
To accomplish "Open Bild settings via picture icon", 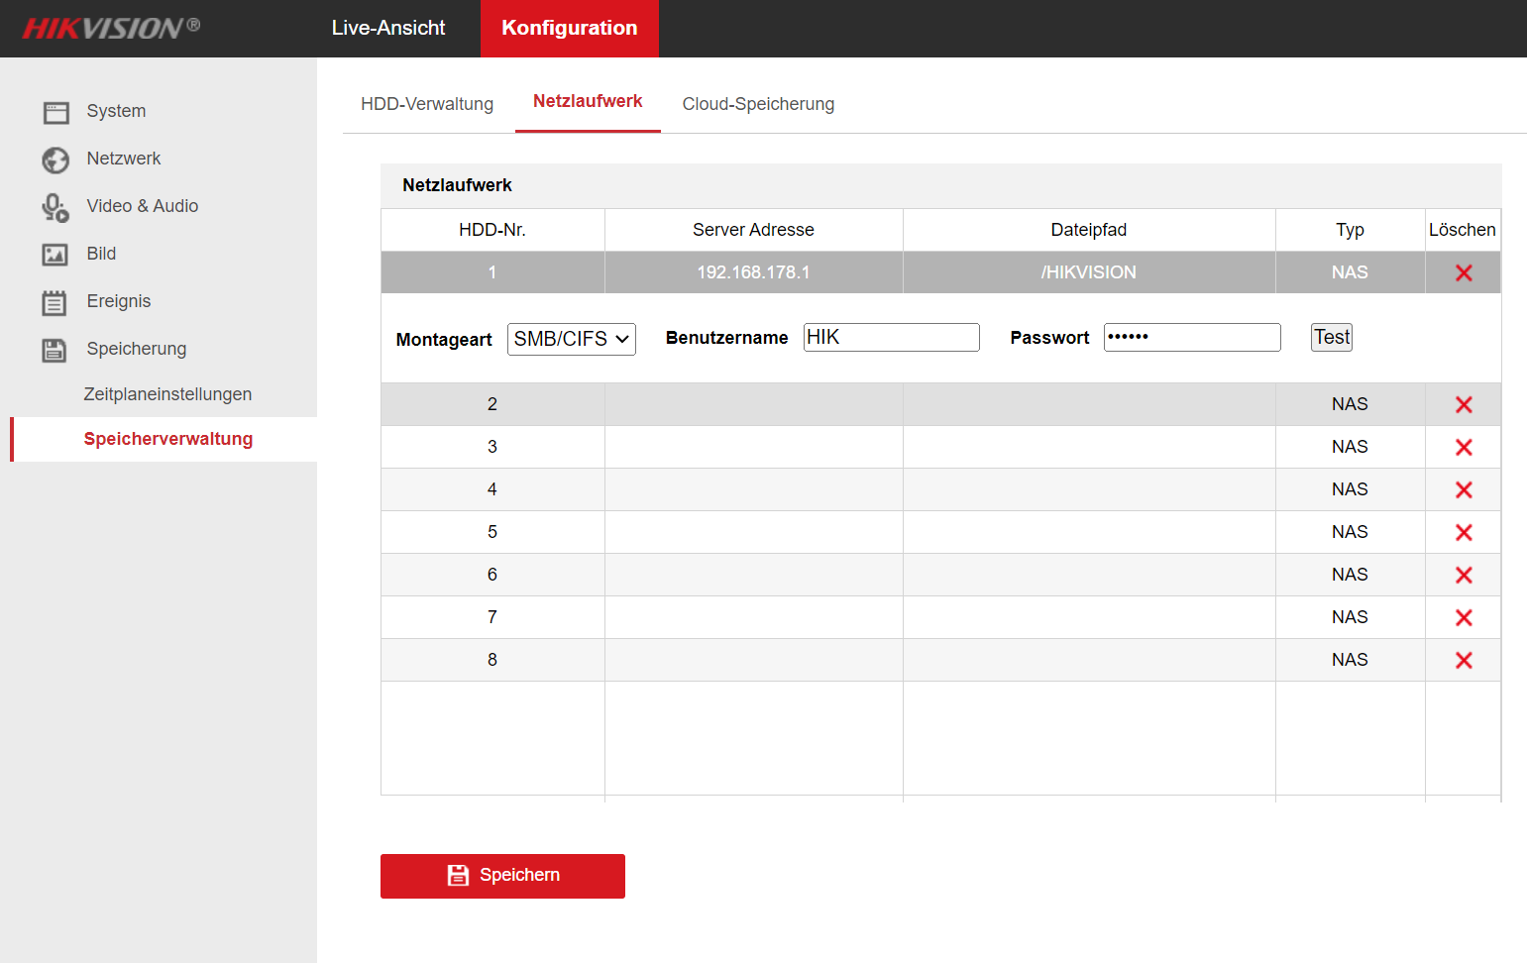I will point(55,255).
